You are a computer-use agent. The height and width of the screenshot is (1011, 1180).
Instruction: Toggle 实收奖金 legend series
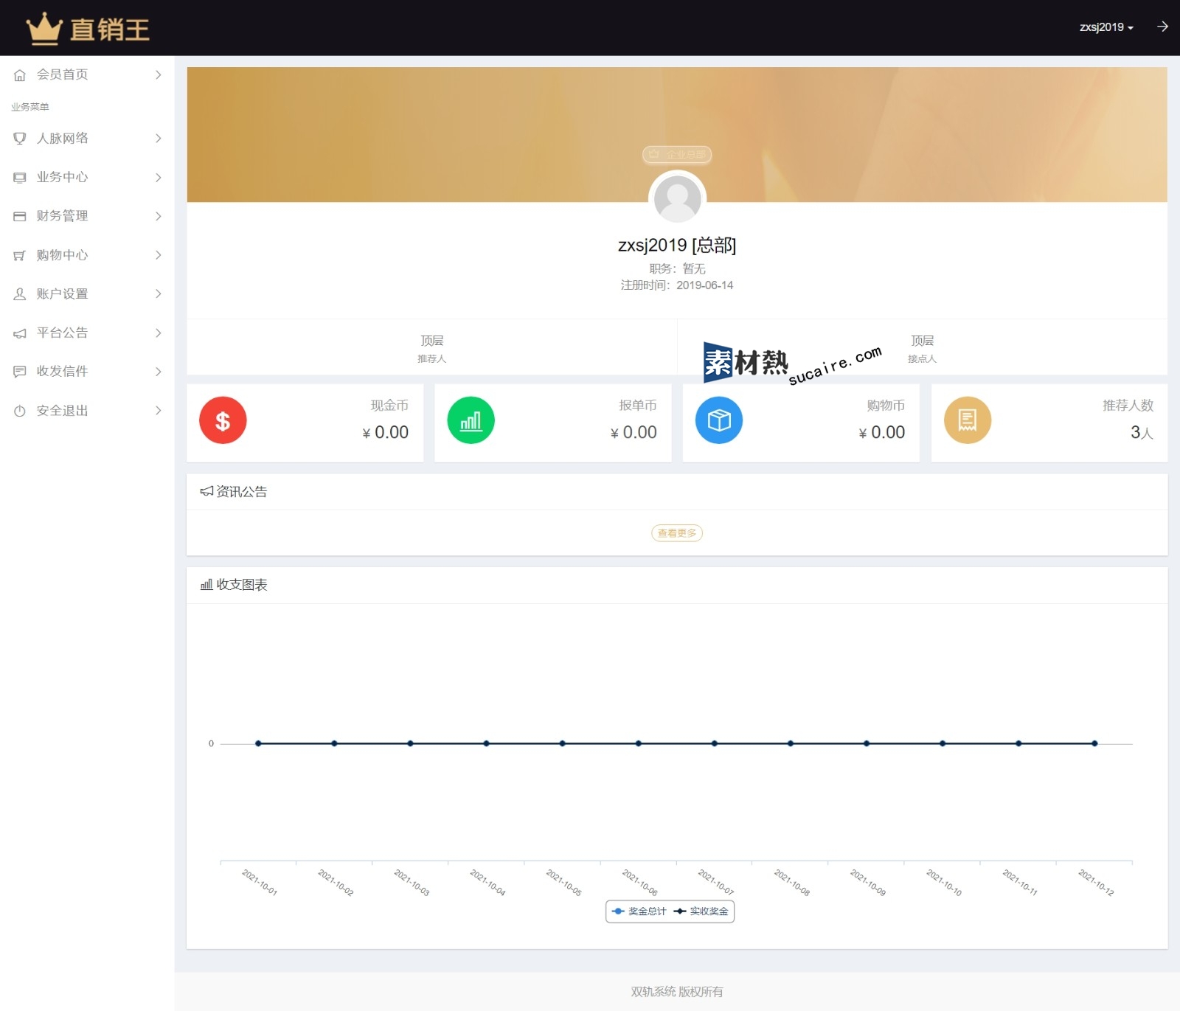click(x=701, y=911)
